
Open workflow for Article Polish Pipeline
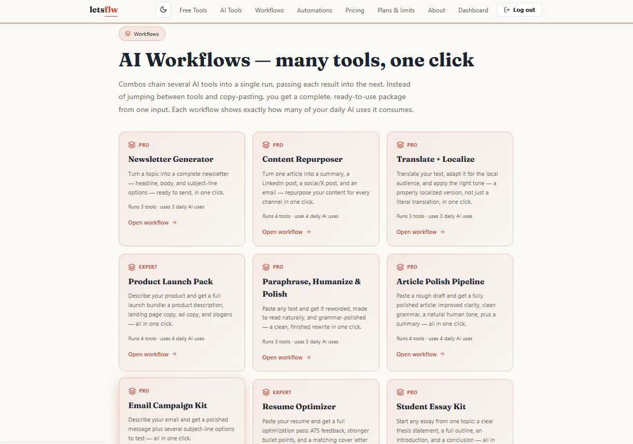coord(421,354)
